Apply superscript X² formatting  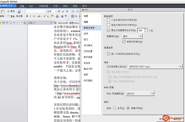[x=45, y=16]
